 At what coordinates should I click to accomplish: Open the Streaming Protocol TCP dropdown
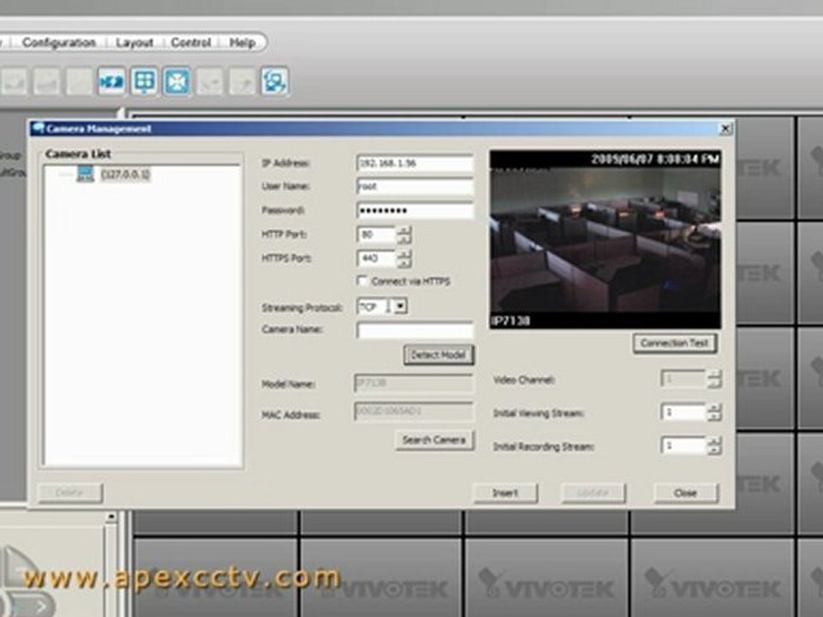(400, 306)
